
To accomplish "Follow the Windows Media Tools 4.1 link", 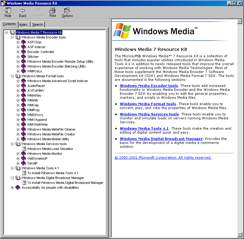I will [144, 128].
